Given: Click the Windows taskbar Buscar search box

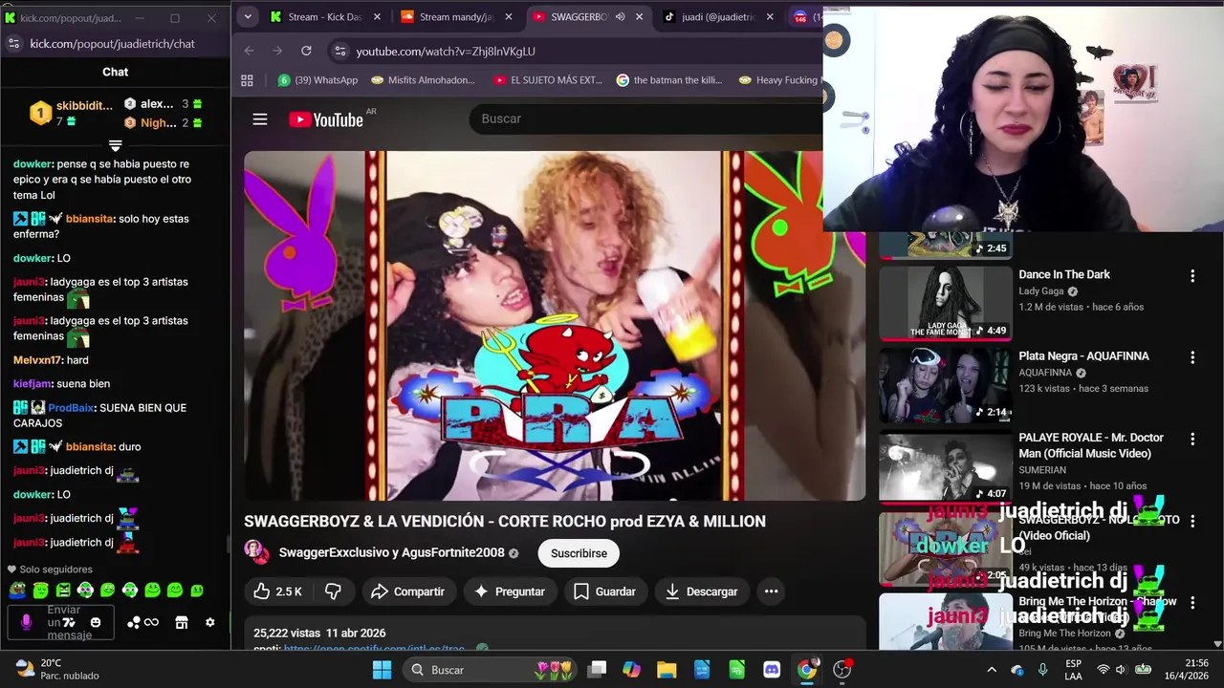Looking at the screenshot, I should click(488, 669).
